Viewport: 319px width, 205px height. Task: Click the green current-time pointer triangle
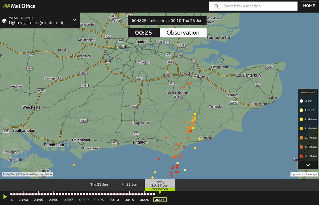[160, 193]
